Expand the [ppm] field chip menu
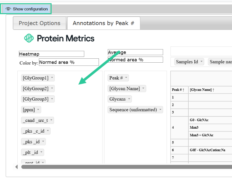The height and width of the screenshot is (180, 232). [38, 109]
